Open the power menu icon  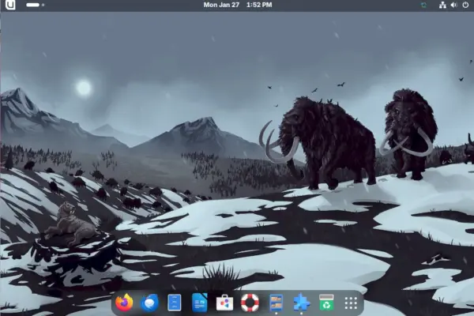pos(465,5)
